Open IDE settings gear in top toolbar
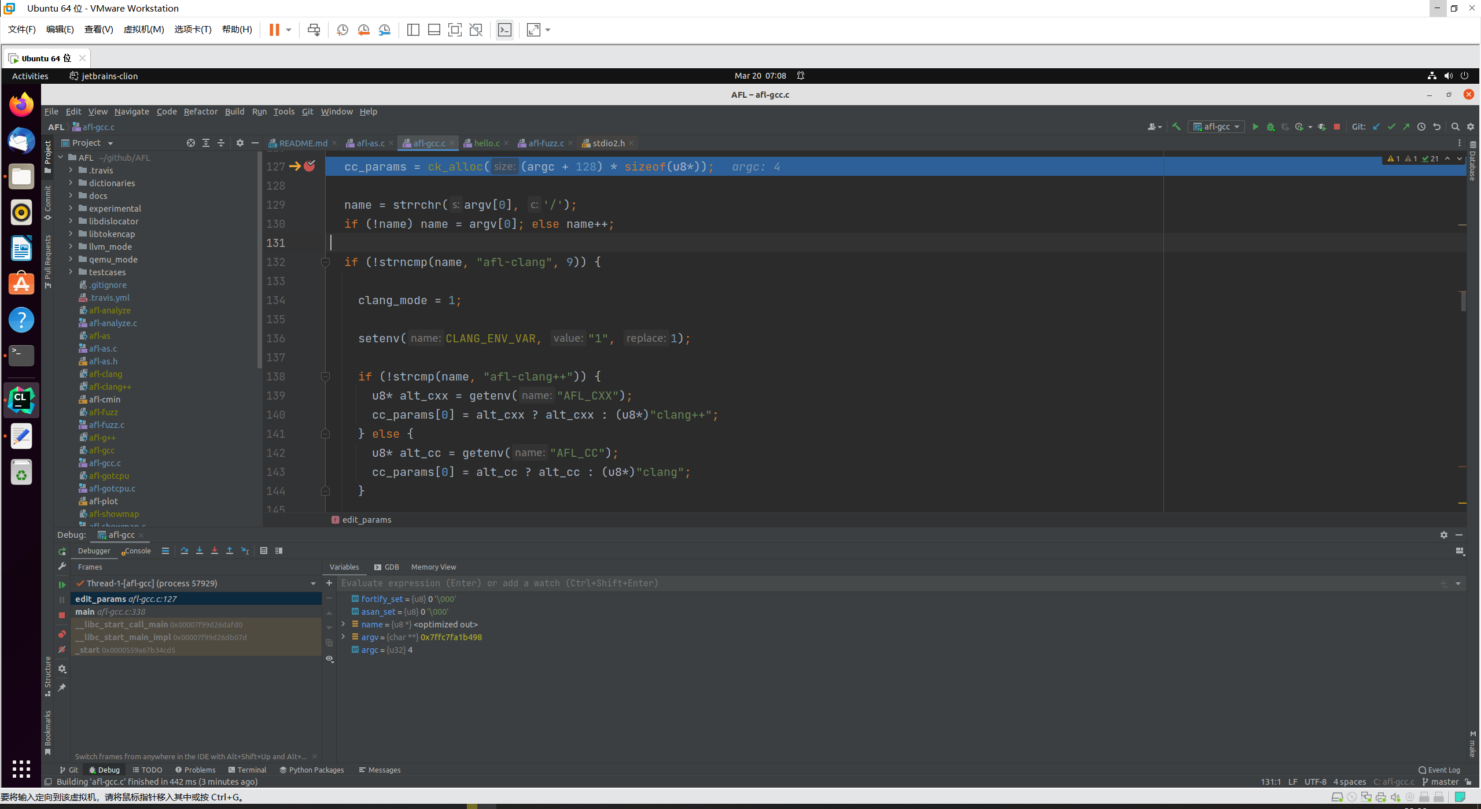Screen dimensions: 1481x809 click(x=1471, y=127)
